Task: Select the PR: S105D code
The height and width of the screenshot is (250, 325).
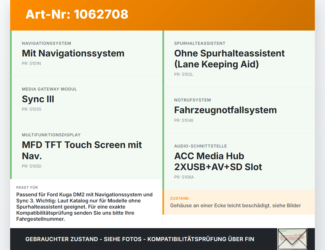Action: pyautogui.click(x=32, y=166)
